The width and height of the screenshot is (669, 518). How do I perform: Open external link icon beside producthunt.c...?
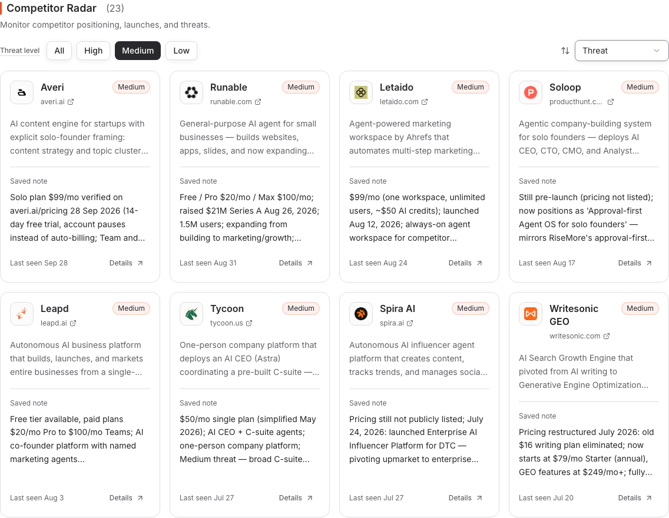tap(611, 102)
